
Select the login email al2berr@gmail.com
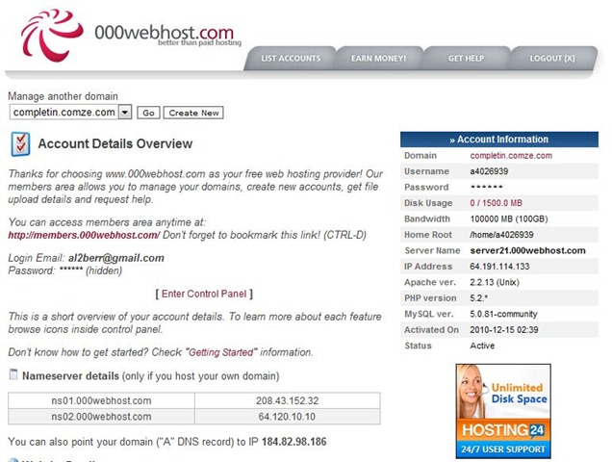click(116, 258)
